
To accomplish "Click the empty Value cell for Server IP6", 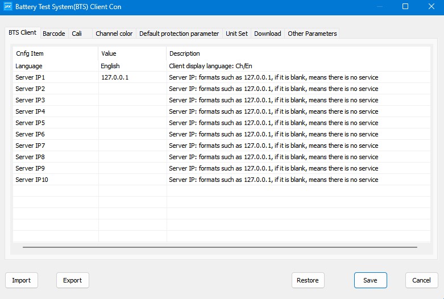I will [x=132, y=134].
